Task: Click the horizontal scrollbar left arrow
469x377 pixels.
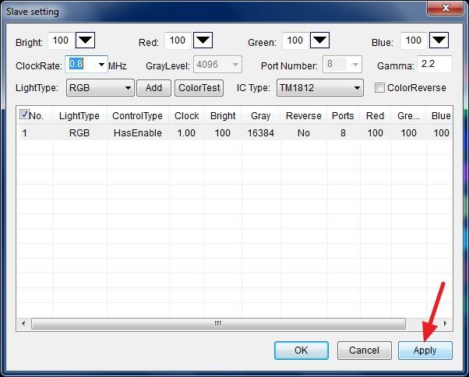Action: coord(23,323)
